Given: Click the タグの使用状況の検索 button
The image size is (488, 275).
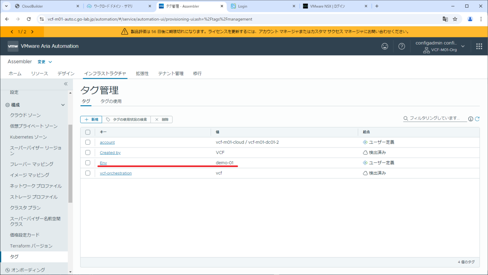Looking at the screenshot, I should click(x=126, y=119).
